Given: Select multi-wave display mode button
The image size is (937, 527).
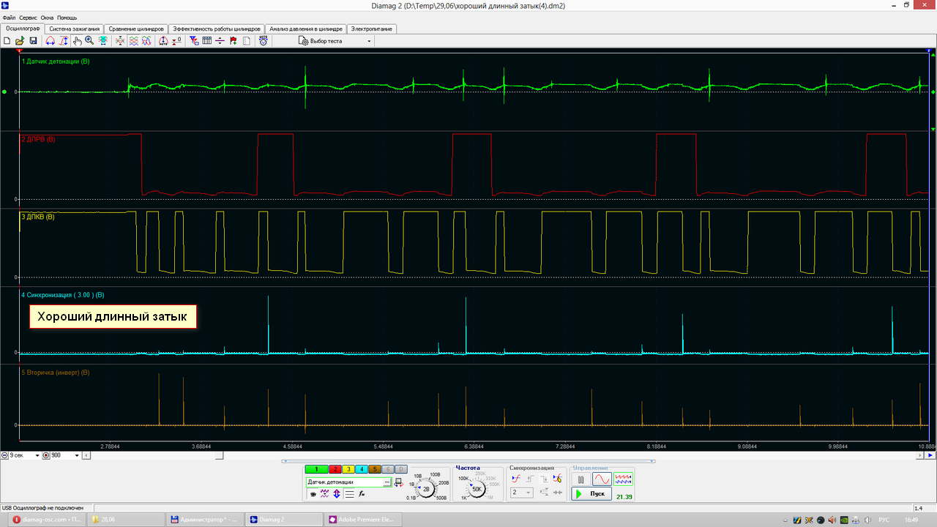Looking at the screenshot, I should tap(623, 479).
